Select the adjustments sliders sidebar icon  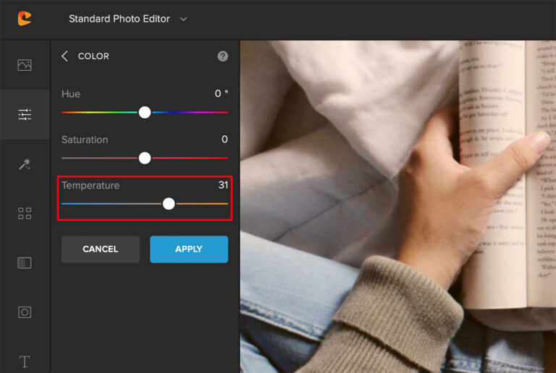pos(25,114)
